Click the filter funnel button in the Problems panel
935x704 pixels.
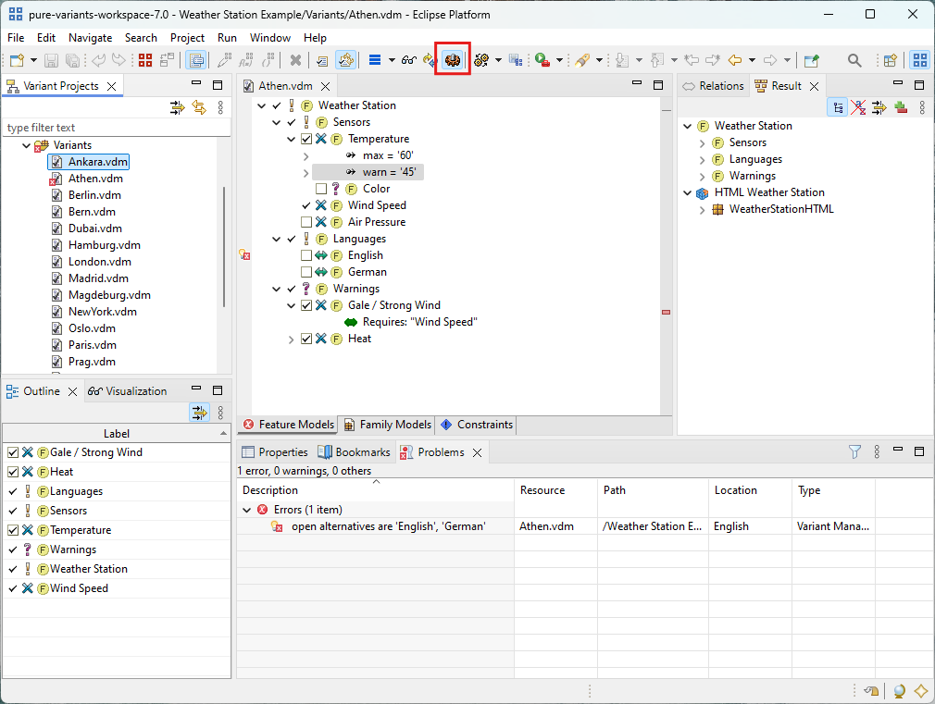[854, 451]
